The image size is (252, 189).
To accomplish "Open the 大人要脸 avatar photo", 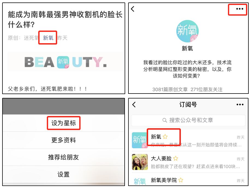I will [140, 162].
